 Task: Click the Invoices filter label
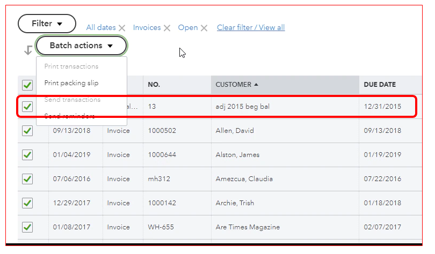147,27
